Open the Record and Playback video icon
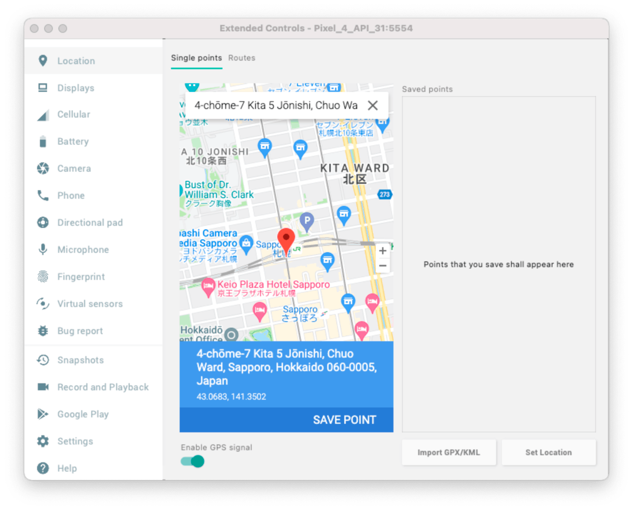This screenshot has width=633, height=510. 43,387
